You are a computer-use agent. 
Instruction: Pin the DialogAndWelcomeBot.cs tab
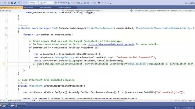tap(19, 8)
